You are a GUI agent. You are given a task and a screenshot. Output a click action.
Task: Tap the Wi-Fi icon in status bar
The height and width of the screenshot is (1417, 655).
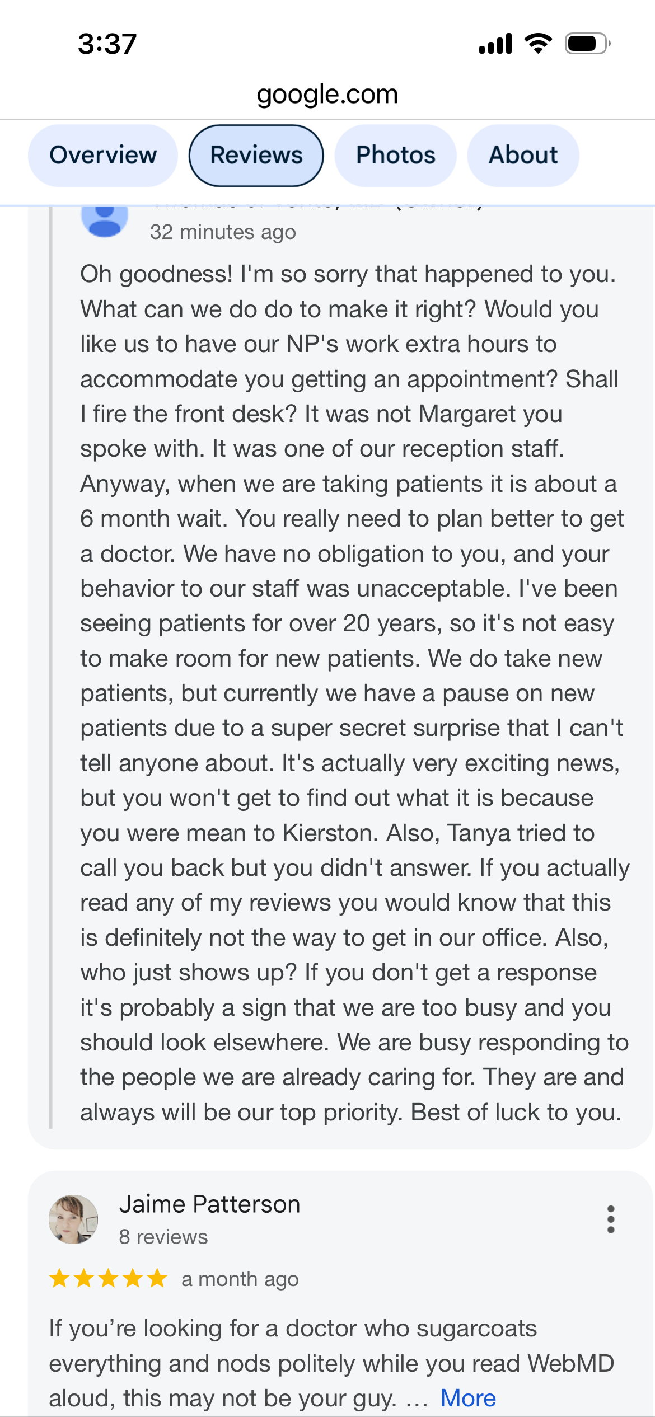[538, 44]
